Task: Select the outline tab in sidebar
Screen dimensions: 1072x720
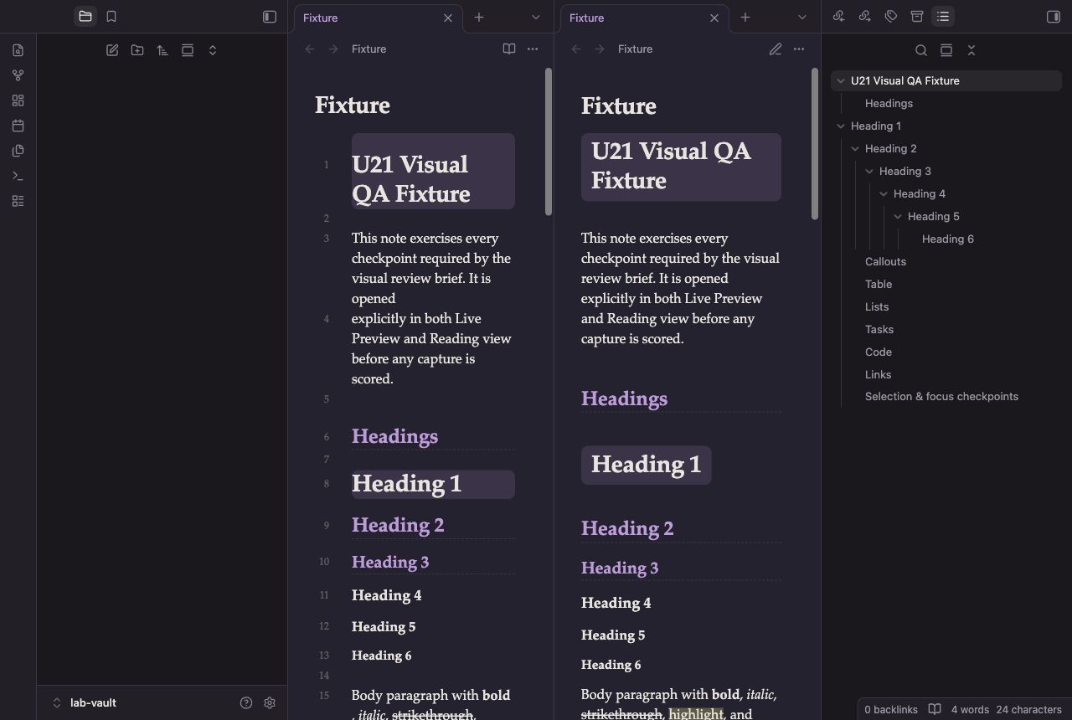Action: coord(943,17)
